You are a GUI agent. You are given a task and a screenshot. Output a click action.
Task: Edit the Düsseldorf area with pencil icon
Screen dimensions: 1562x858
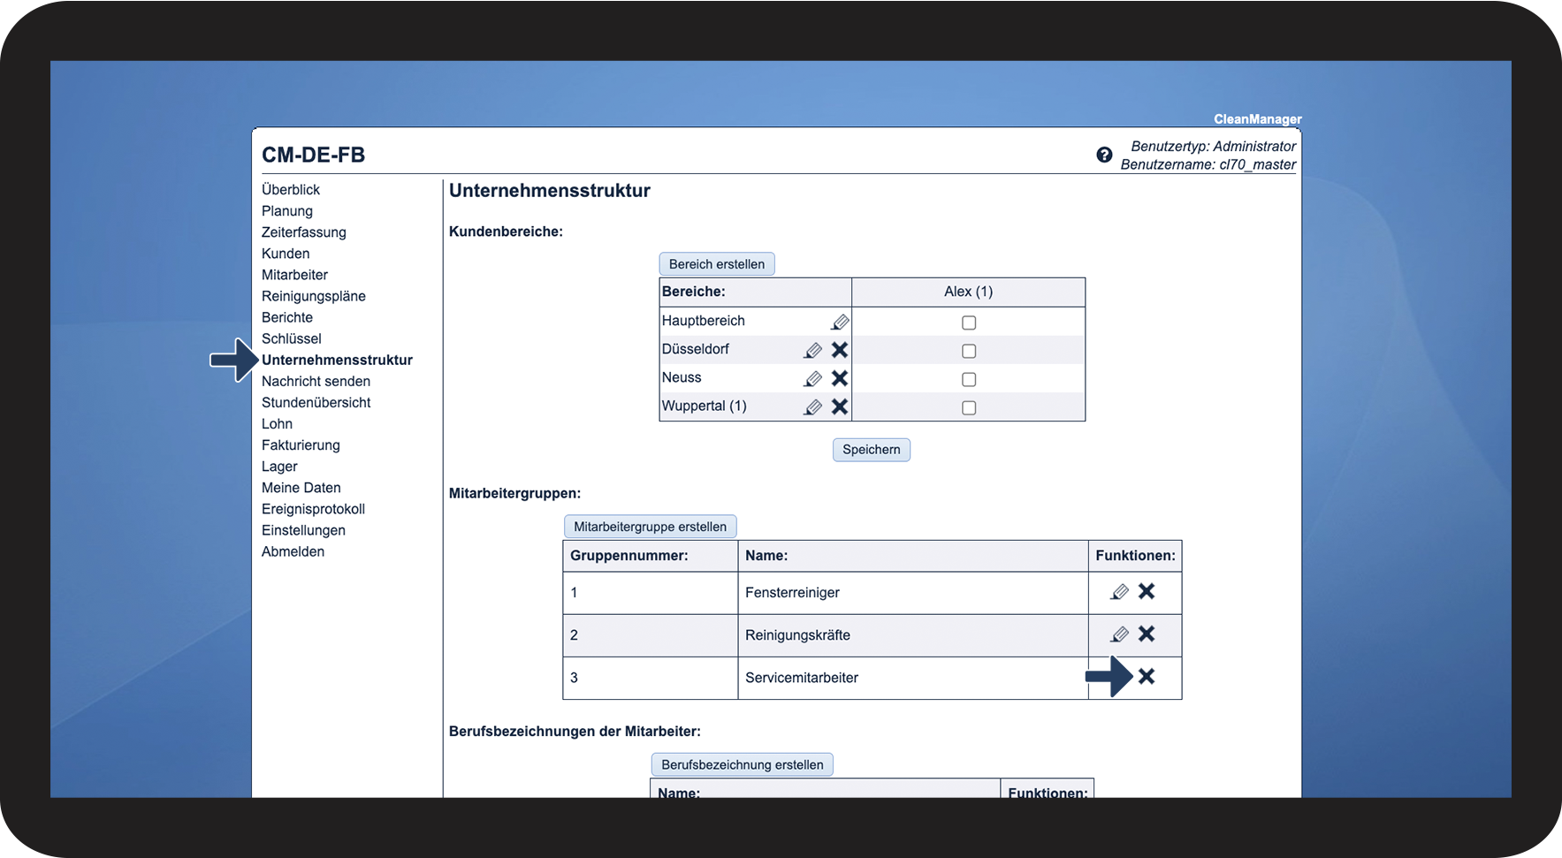coord(812,351)
